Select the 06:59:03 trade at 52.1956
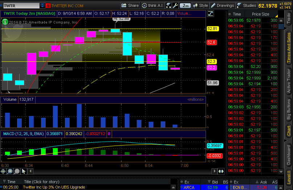293x190 pixels. (x=253, y=107)
